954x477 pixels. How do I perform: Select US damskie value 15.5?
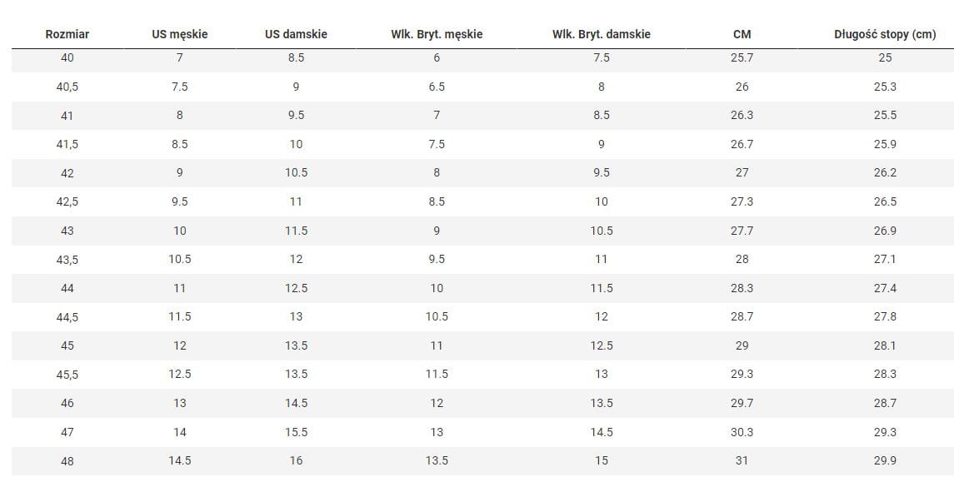pyautogui.click(x=296, y=432)
